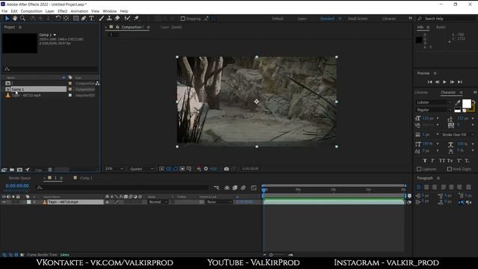Select the Horizontal Type tool
The image size is (478, 269).
click(x=91, y=19)
